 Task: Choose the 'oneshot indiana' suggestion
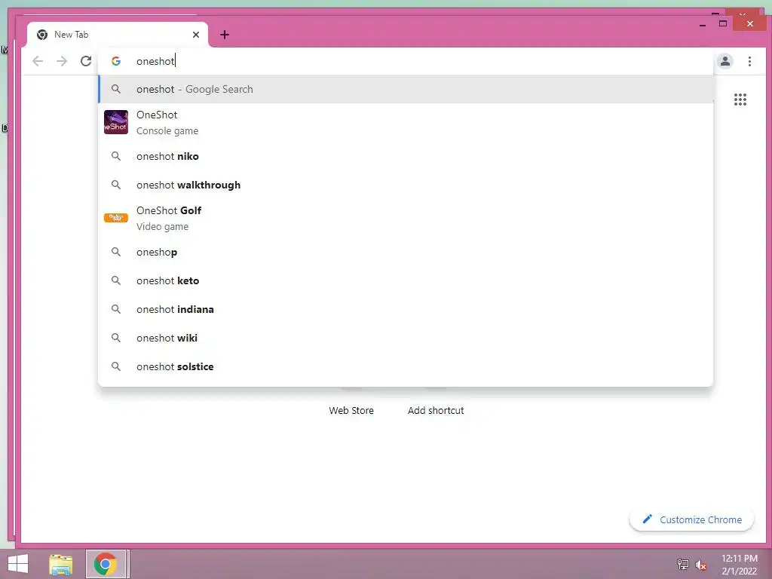pos(406,308)
